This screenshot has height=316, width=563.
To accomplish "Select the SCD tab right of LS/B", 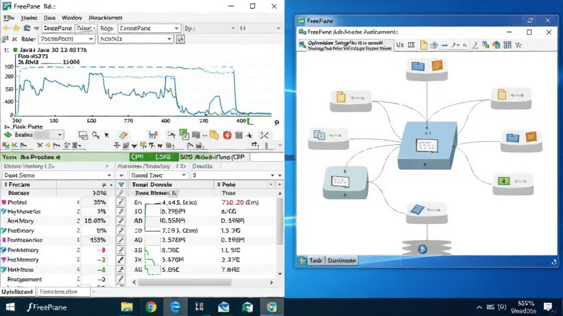I will point(214,157).
